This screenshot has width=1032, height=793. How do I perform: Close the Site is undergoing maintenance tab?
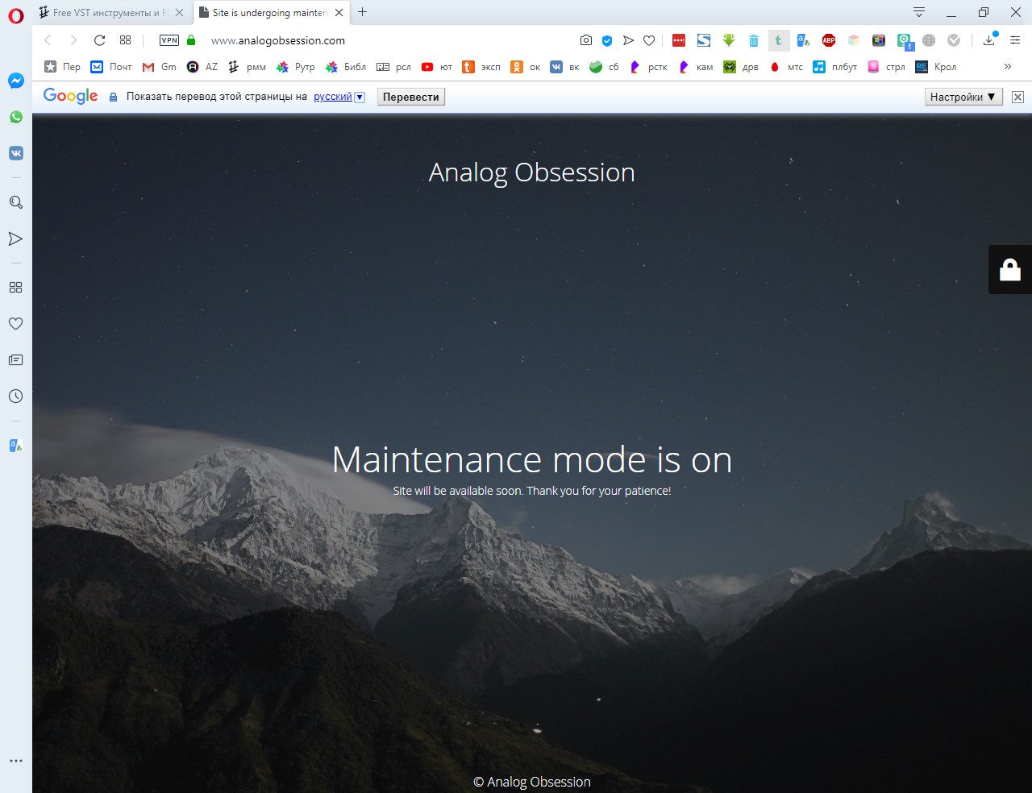pos(339,13)
